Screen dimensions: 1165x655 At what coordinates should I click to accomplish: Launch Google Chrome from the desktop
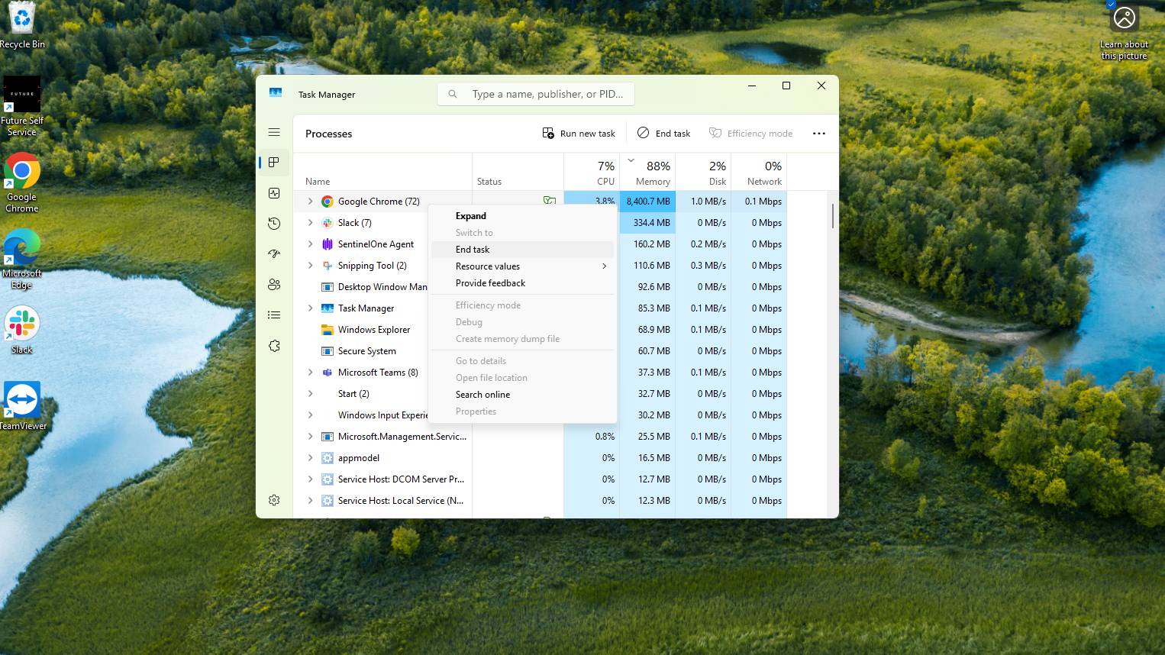[x=21, y=169]
